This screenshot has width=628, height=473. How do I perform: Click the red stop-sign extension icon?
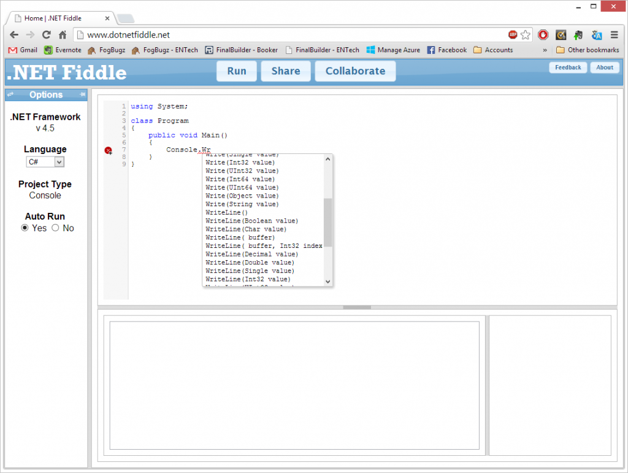tap(543, 35)
